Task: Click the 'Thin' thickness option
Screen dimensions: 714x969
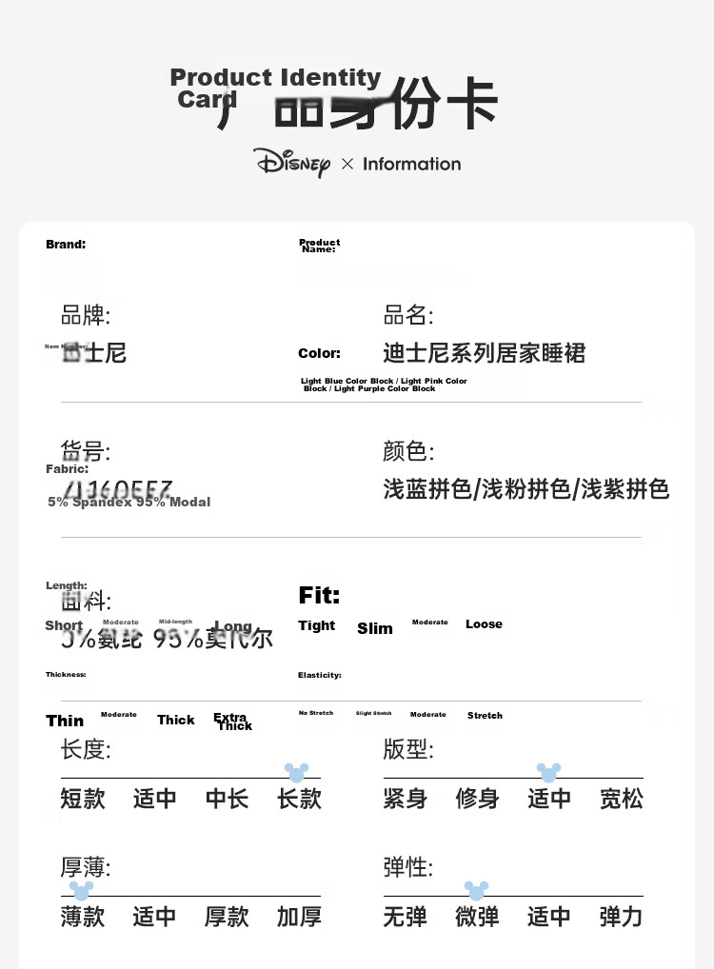Action: [x=65, y=721]
